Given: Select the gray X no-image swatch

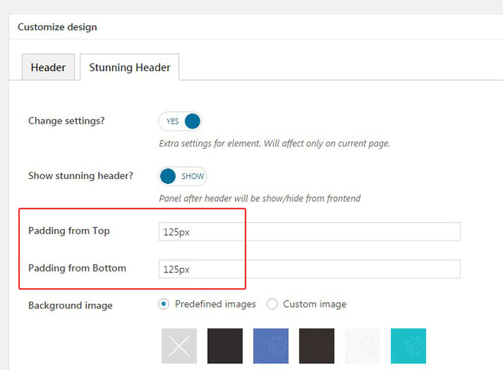Looking at the screenshot, I should [179, 346].
